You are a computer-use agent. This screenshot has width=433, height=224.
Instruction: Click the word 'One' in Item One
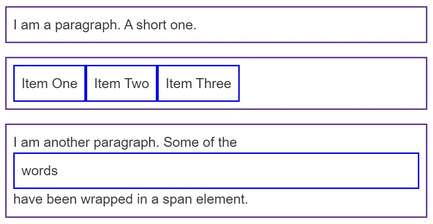click(65, 83)
